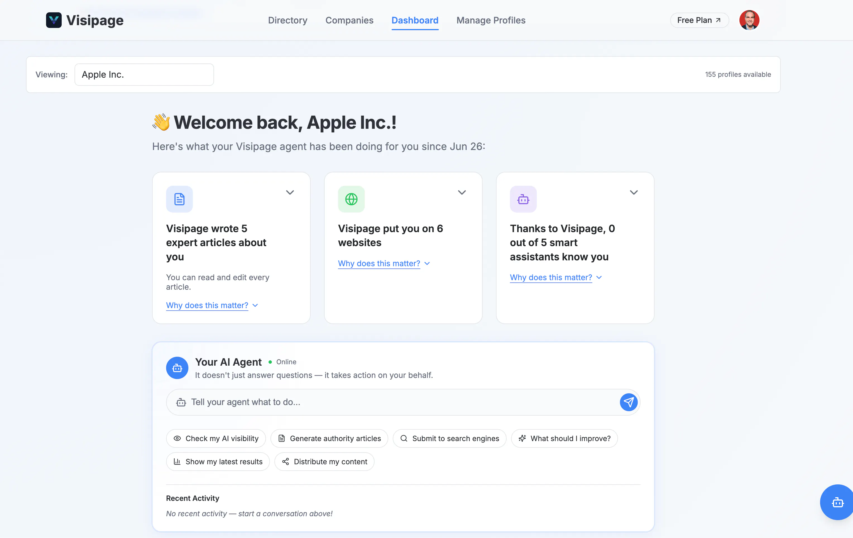
Task: Open the Companies tab
Action: coord(349,20)
